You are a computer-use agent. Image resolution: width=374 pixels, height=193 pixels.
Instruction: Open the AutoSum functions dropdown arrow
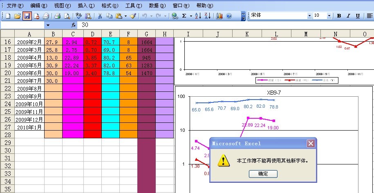point(191,16)
